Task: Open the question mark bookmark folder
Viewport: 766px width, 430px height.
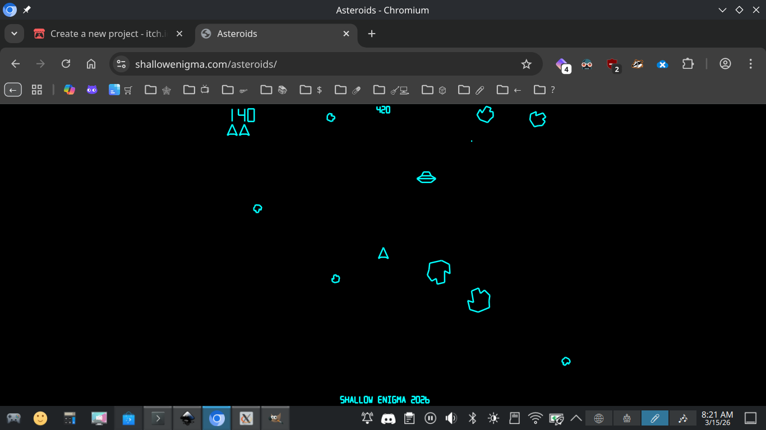Action: pos(544,90)
